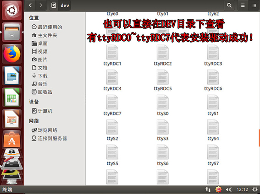Screen dimensions: 260x194
Task: Open 回收站 trash in sidebar
Action: [42, 92]
